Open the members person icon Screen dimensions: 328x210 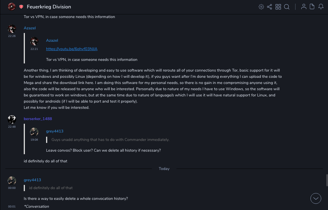click(x=304, y=7)
